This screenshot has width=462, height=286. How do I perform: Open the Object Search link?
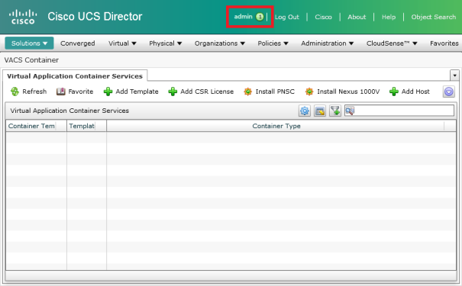[x=434, y=17]
